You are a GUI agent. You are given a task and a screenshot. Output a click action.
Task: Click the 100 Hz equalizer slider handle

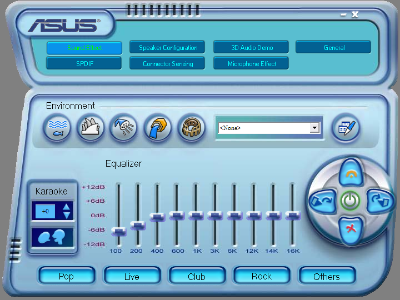tap(118, 231)
